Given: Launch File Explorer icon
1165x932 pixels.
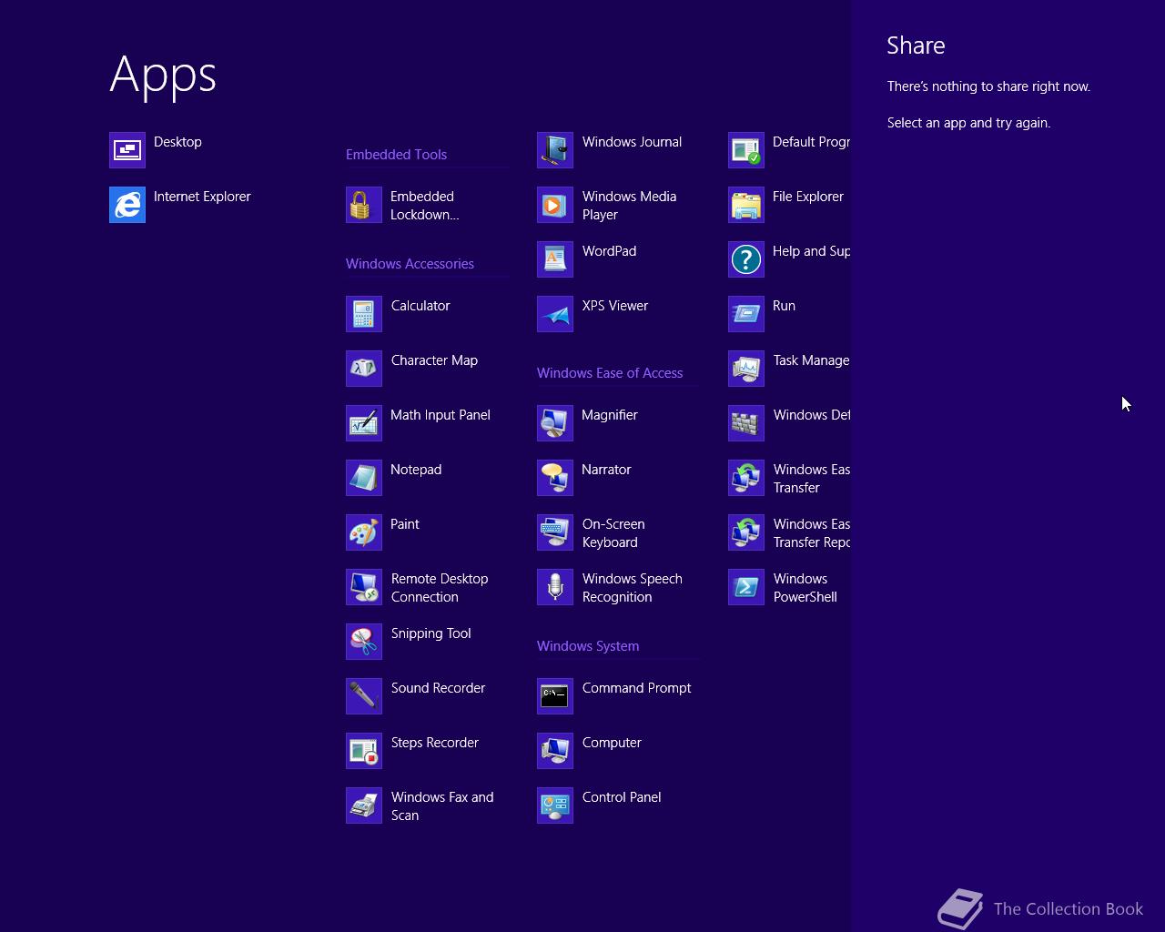Looking at the screenshot, I should pyautogui.click(x=746, y=205).
